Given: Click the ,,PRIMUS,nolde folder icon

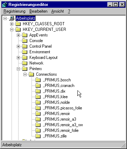Looking at the screenshot, I should [38, 102].
